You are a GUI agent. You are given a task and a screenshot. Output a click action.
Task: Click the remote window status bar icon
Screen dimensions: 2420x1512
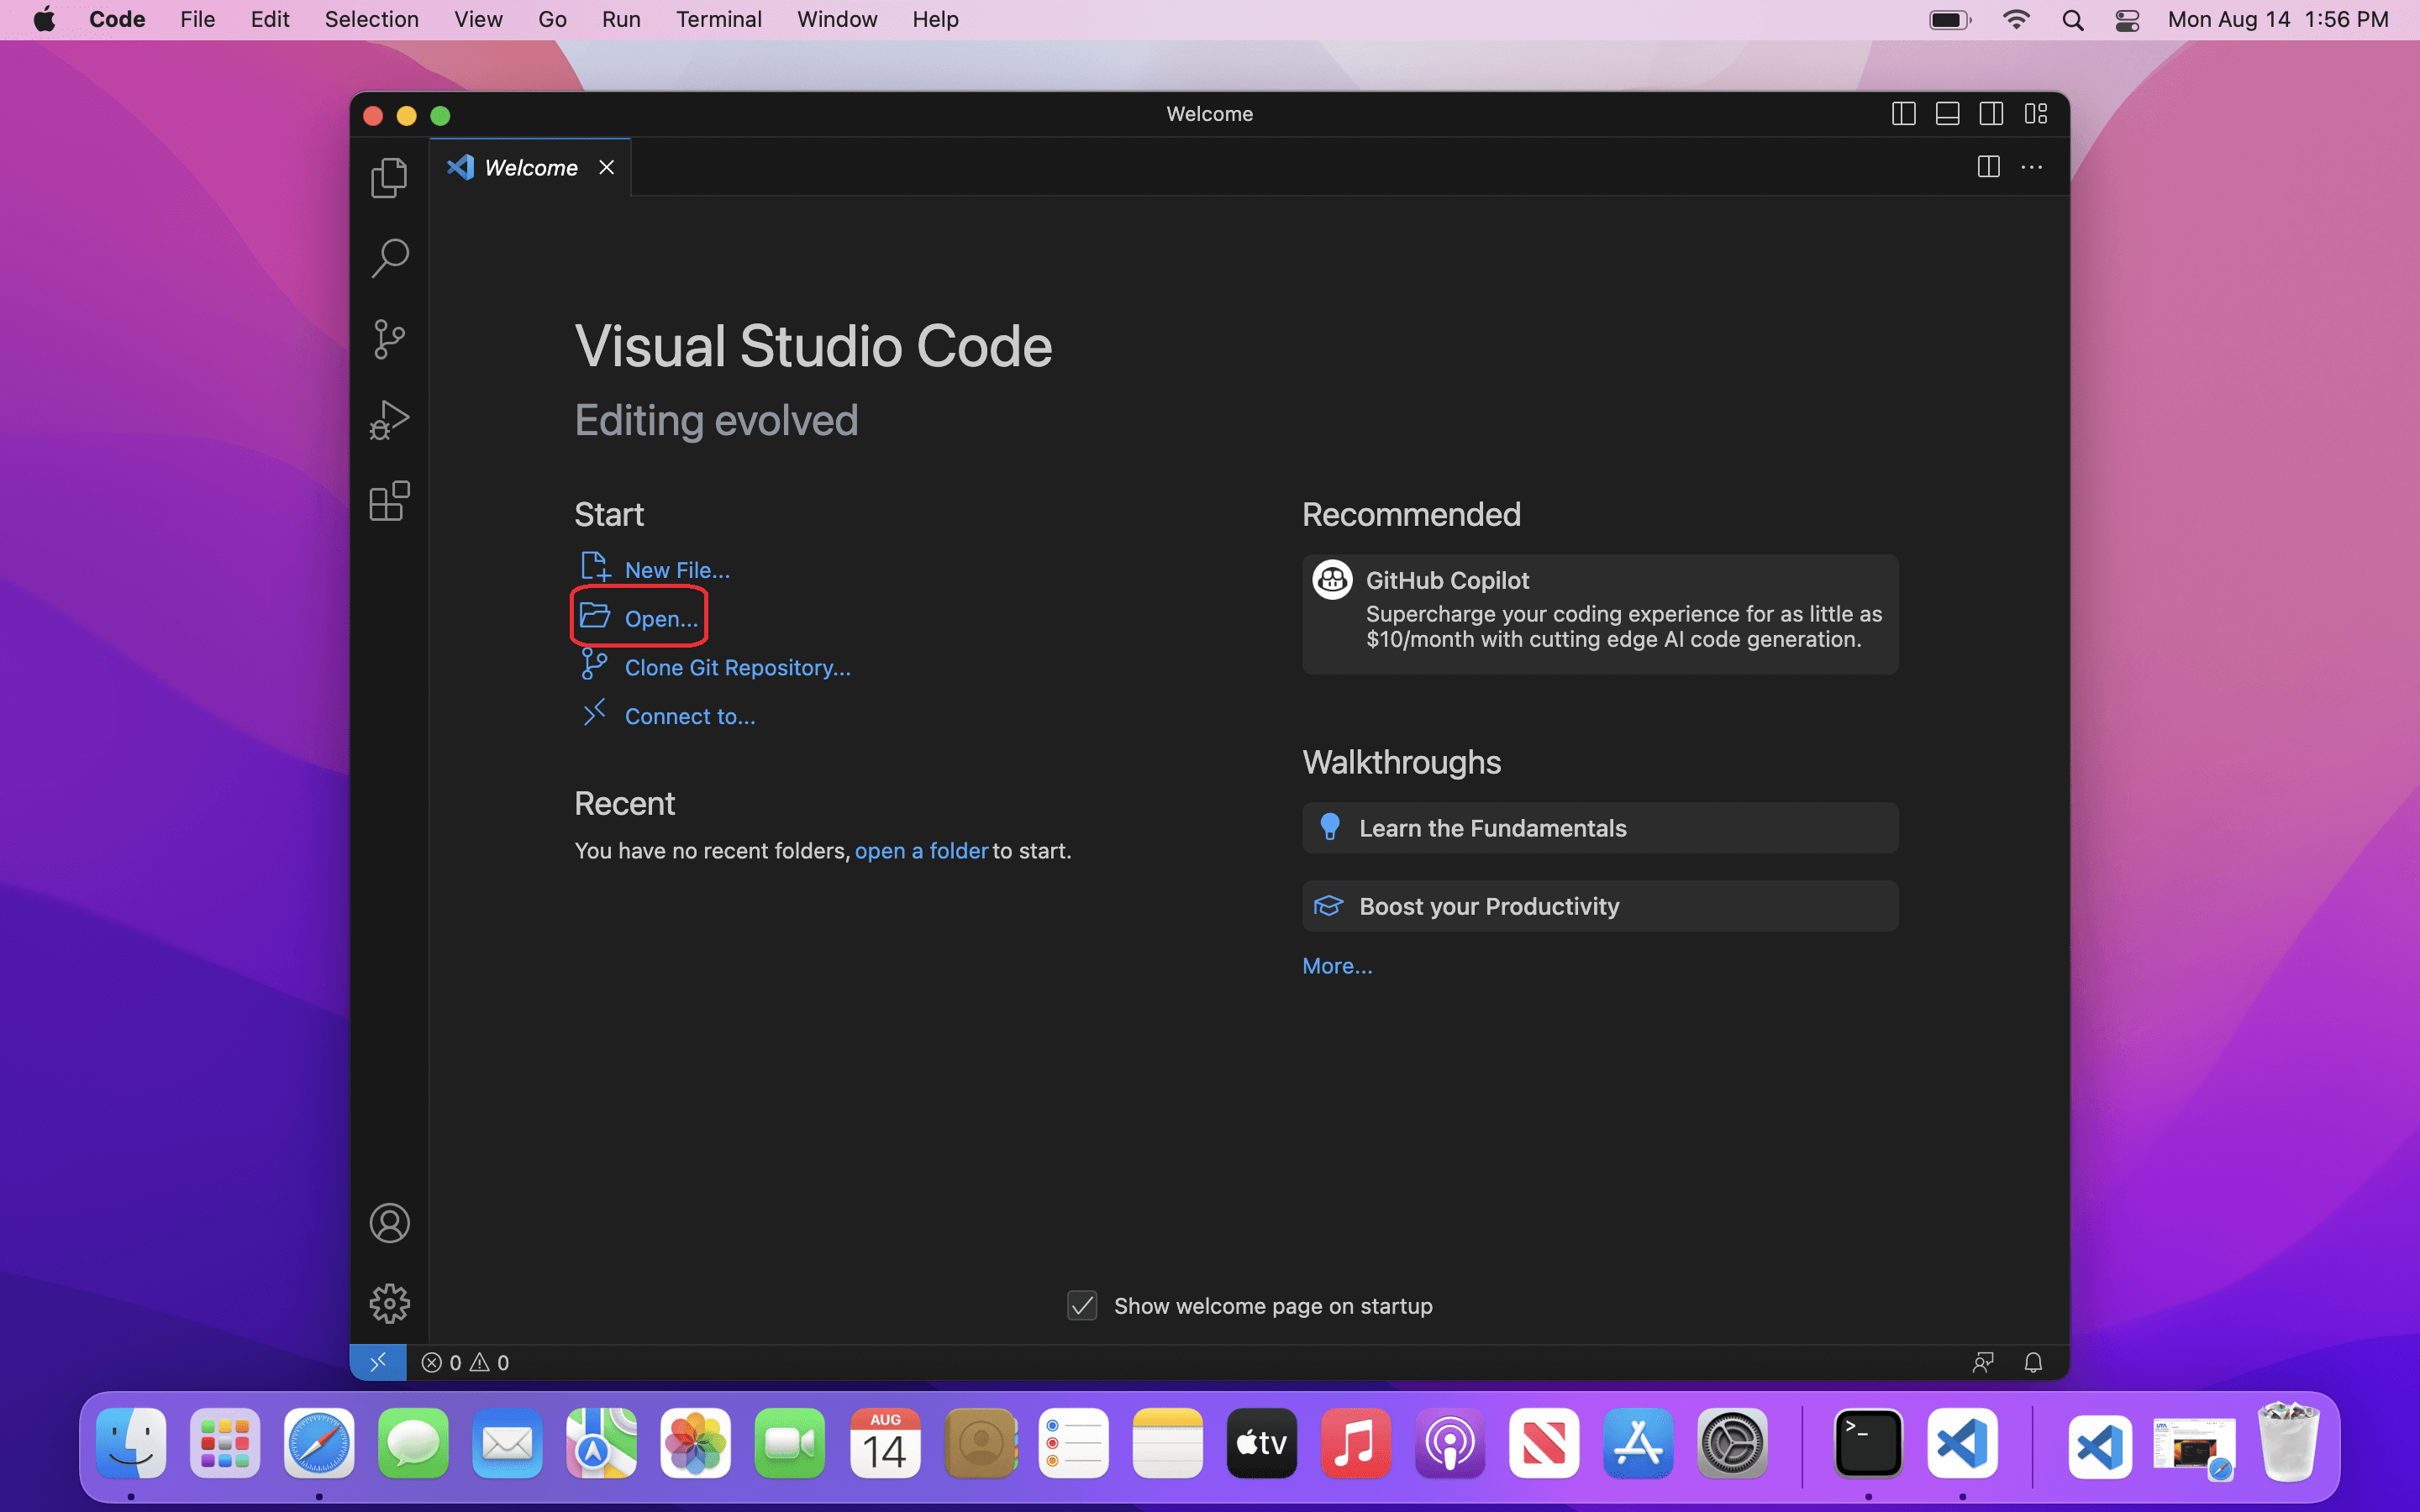click(378, 1362)
